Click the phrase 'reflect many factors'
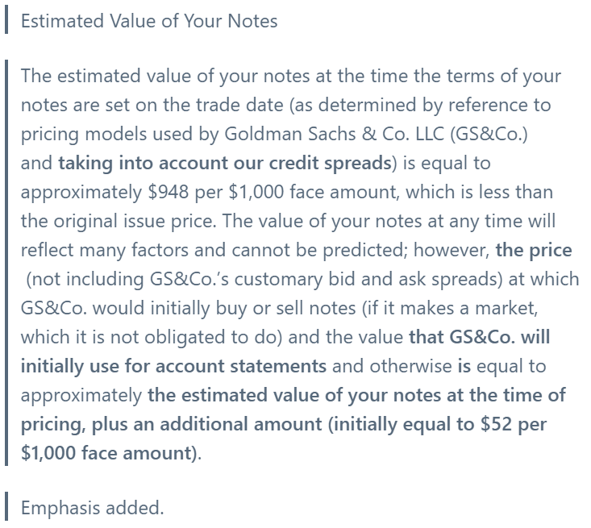The width and height of the screenshot is (591, 528). tap(104, 251)
